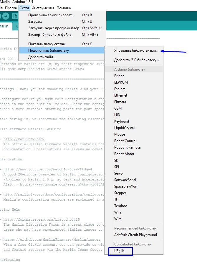Click the New sketch document icon
Image resolution: width=197 pixels, height=262 pixels.
click(15, 16)
